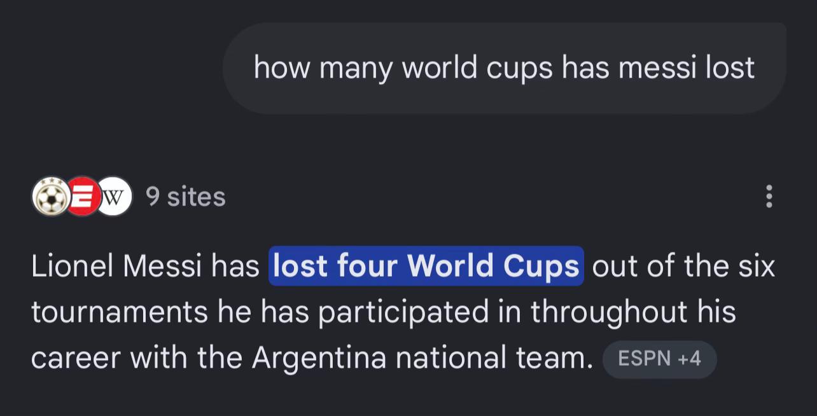Click the ESPN +4 citation chip
This screenshot has height=416, width=817.
pos(660,359)
